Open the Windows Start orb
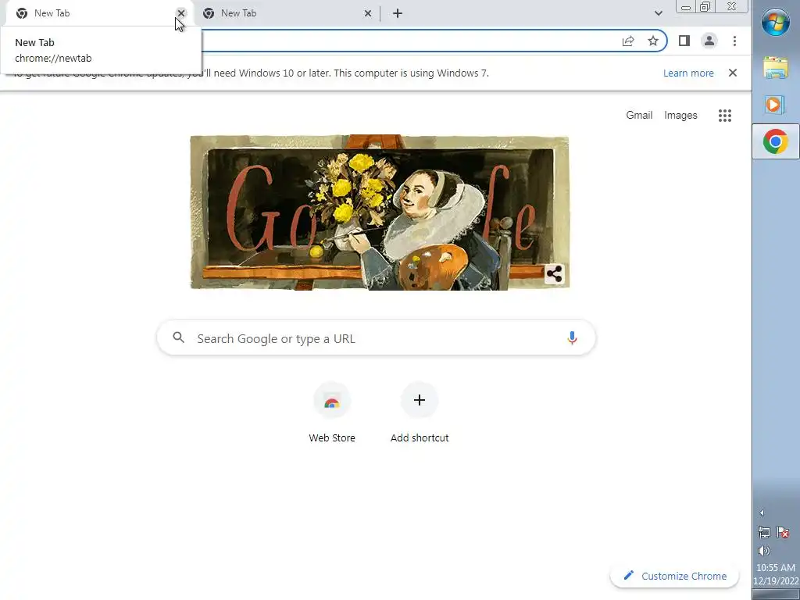Image resolution: width=800 pixels, height=600 pixels. (x=776, y=22)
